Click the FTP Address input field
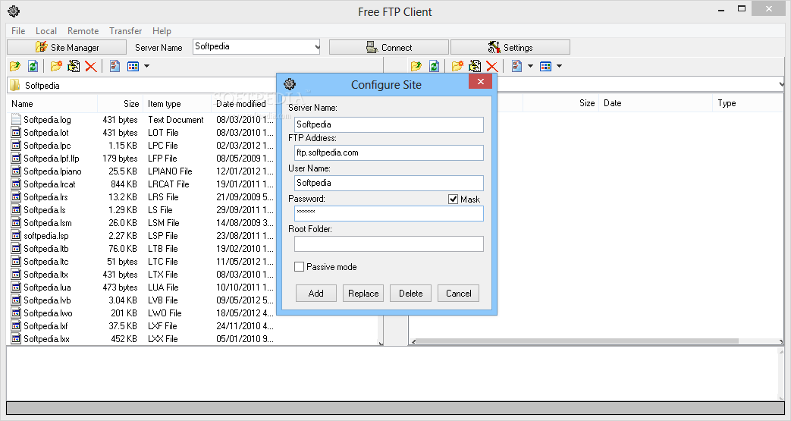 (389, 152)
